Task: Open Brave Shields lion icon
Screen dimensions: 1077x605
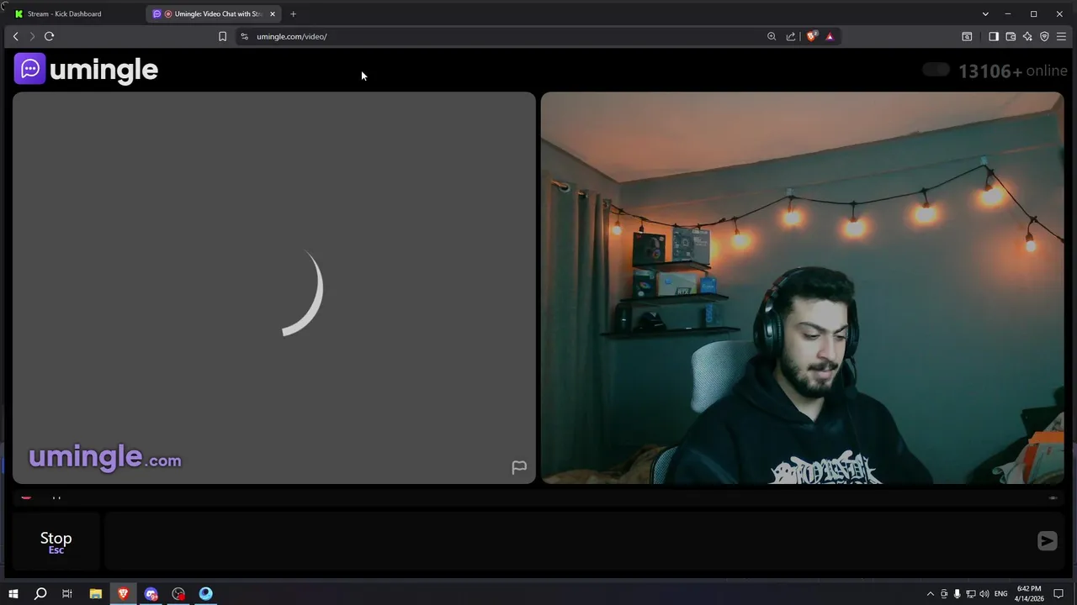Action: point(812,36)
